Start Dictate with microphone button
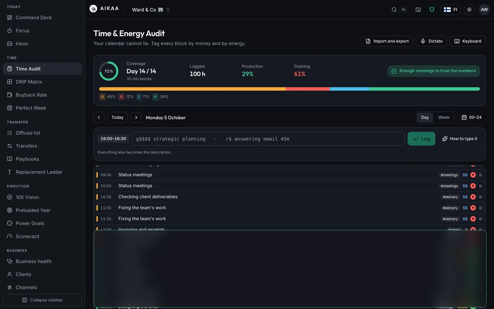The image size is (494, 309). [431, 41]
